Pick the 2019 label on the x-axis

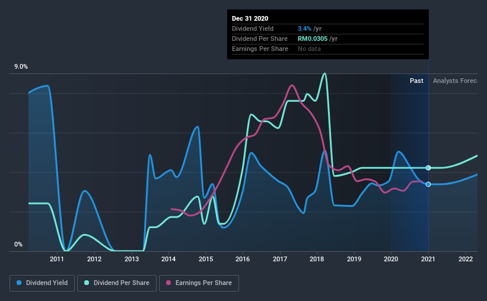click(x=354, y=259)
